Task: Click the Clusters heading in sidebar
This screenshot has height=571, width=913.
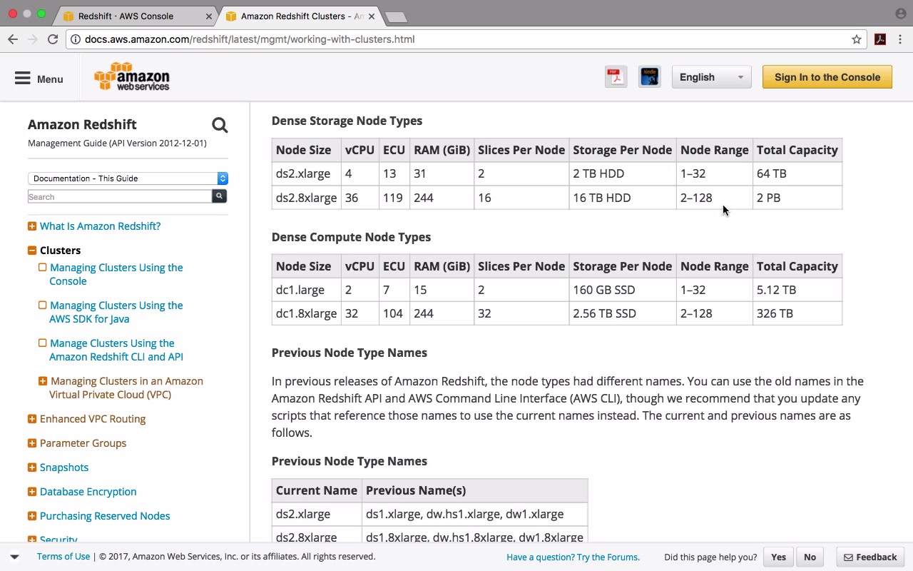Action: (x=60, y=251)
